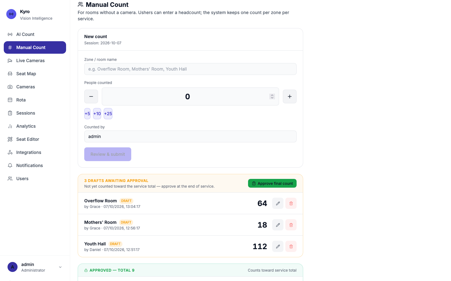Click the Integrations webhook icon
The width and height of the screenshot is (451, 281).
click(10, 152)
